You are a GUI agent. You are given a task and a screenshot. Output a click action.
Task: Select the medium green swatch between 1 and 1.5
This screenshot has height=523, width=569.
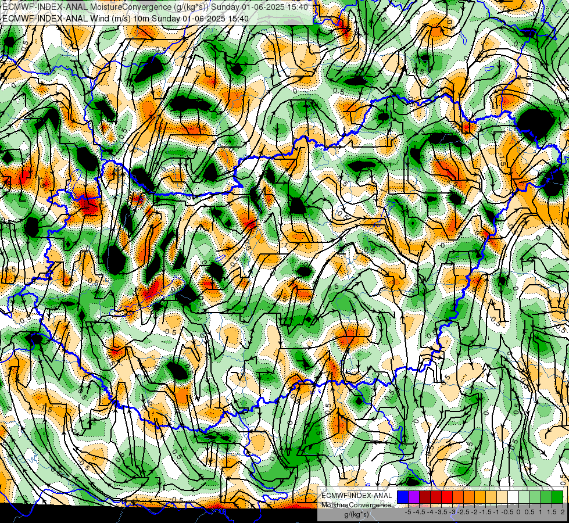546,497
